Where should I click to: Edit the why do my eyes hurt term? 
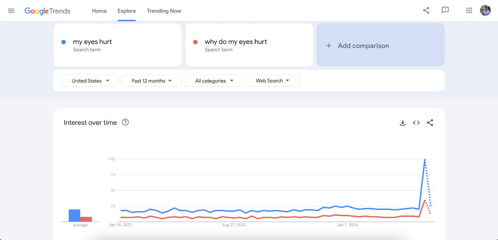click(x=236, y=42)
